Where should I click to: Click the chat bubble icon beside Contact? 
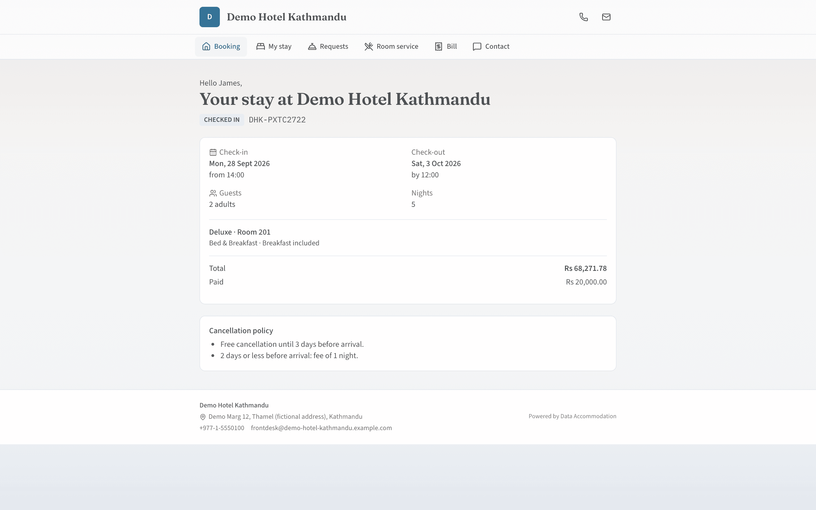(x=477, y=46)
